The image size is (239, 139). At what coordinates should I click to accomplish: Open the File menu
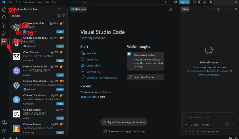pyautogui.click(x=10, y=2)
